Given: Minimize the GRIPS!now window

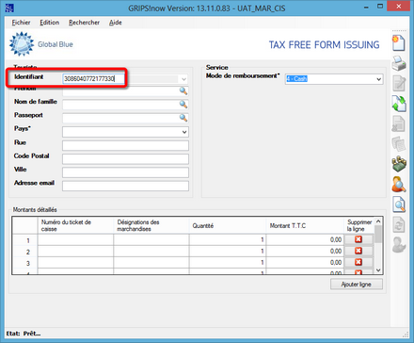Looking at the screenshot, I should (366, 7).
